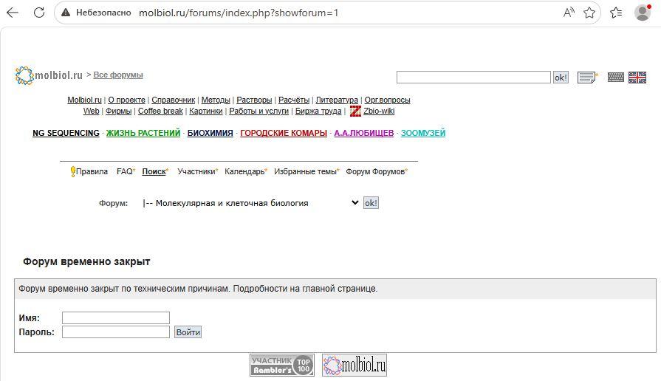Open the Календарь menu item
661x381 pixels.
tap(244, 171)
